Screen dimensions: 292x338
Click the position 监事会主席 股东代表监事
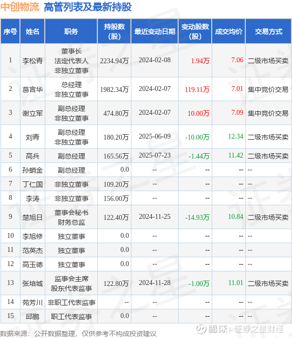coord(71,284)
